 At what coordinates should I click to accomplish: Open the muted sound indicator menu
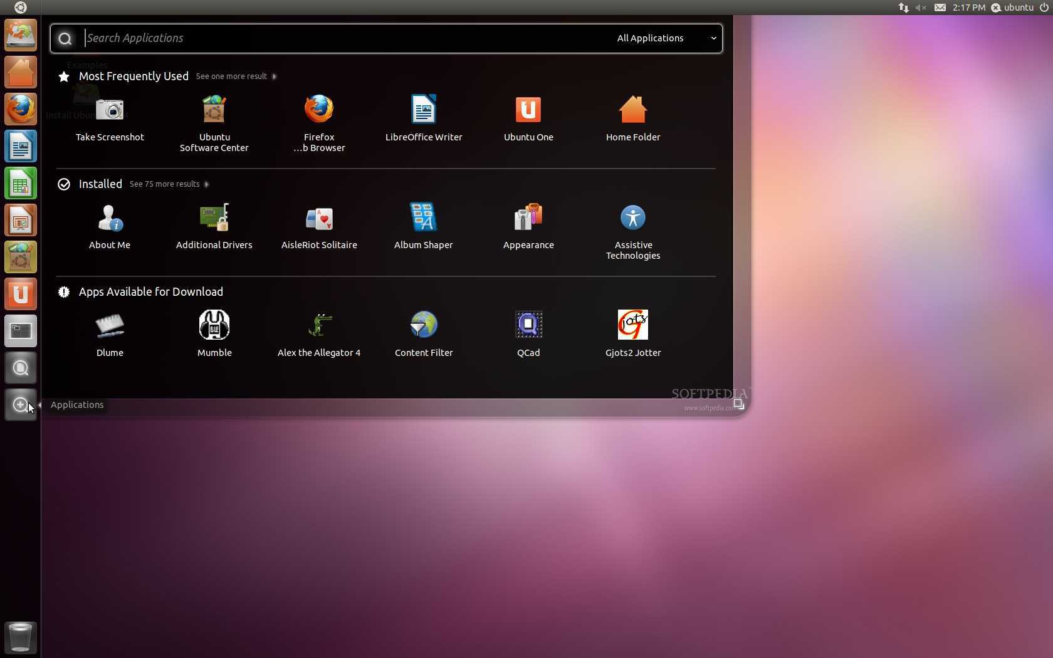(x=921, y=8)
